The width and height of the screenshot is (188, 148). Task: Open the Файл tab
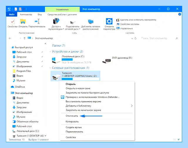point(12,14)
